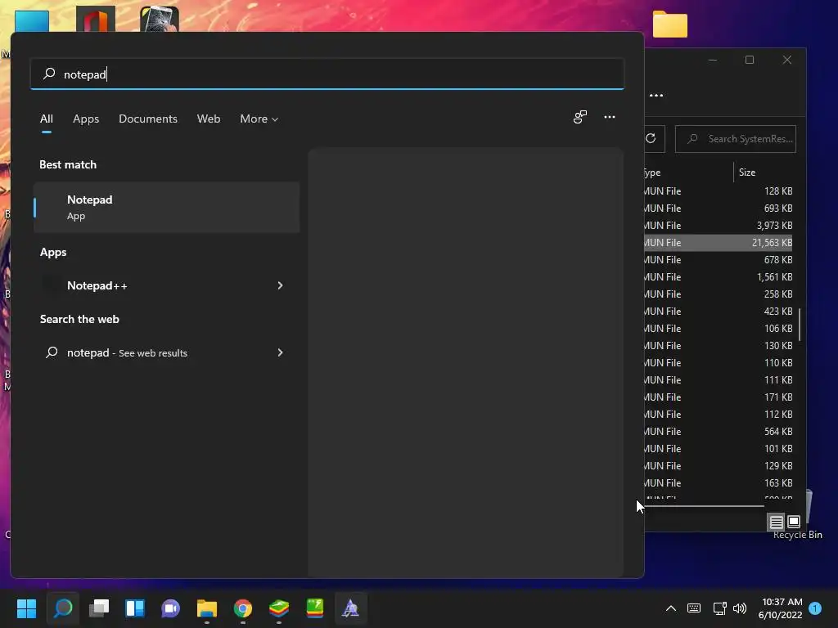The image size is (838, 628).
Task: Click Explorer's Search SystemRes field
Action: click(736, 139)
